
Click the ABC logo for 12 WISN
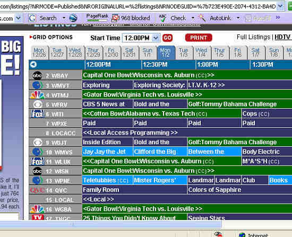(x=38, y=171)
